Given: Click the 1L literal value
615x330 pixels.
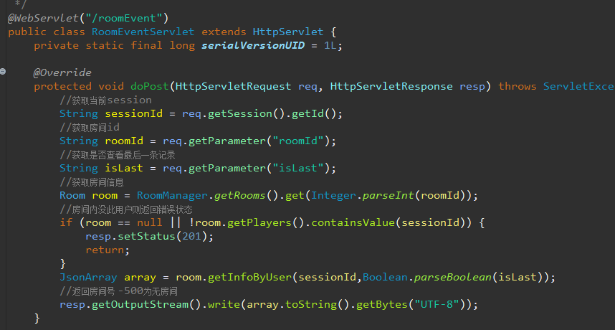Looking at the screenshot, I should [330, 45].
